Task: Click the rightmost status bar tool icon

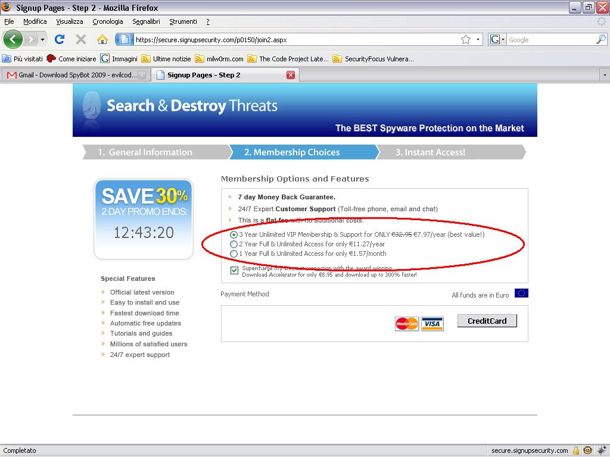Action: [x=602, y=451]
